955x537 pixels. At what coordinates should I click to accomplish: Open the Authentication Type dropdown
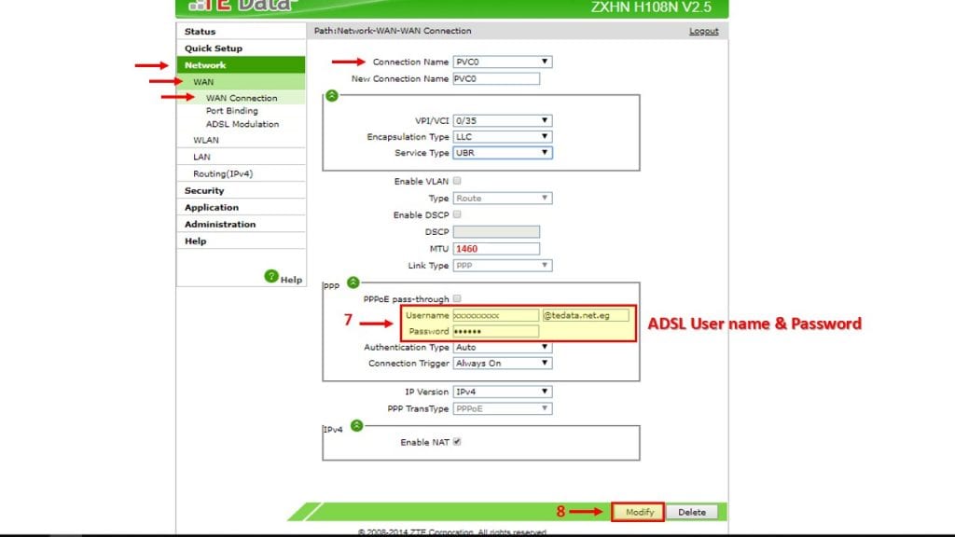pos(545,347)
